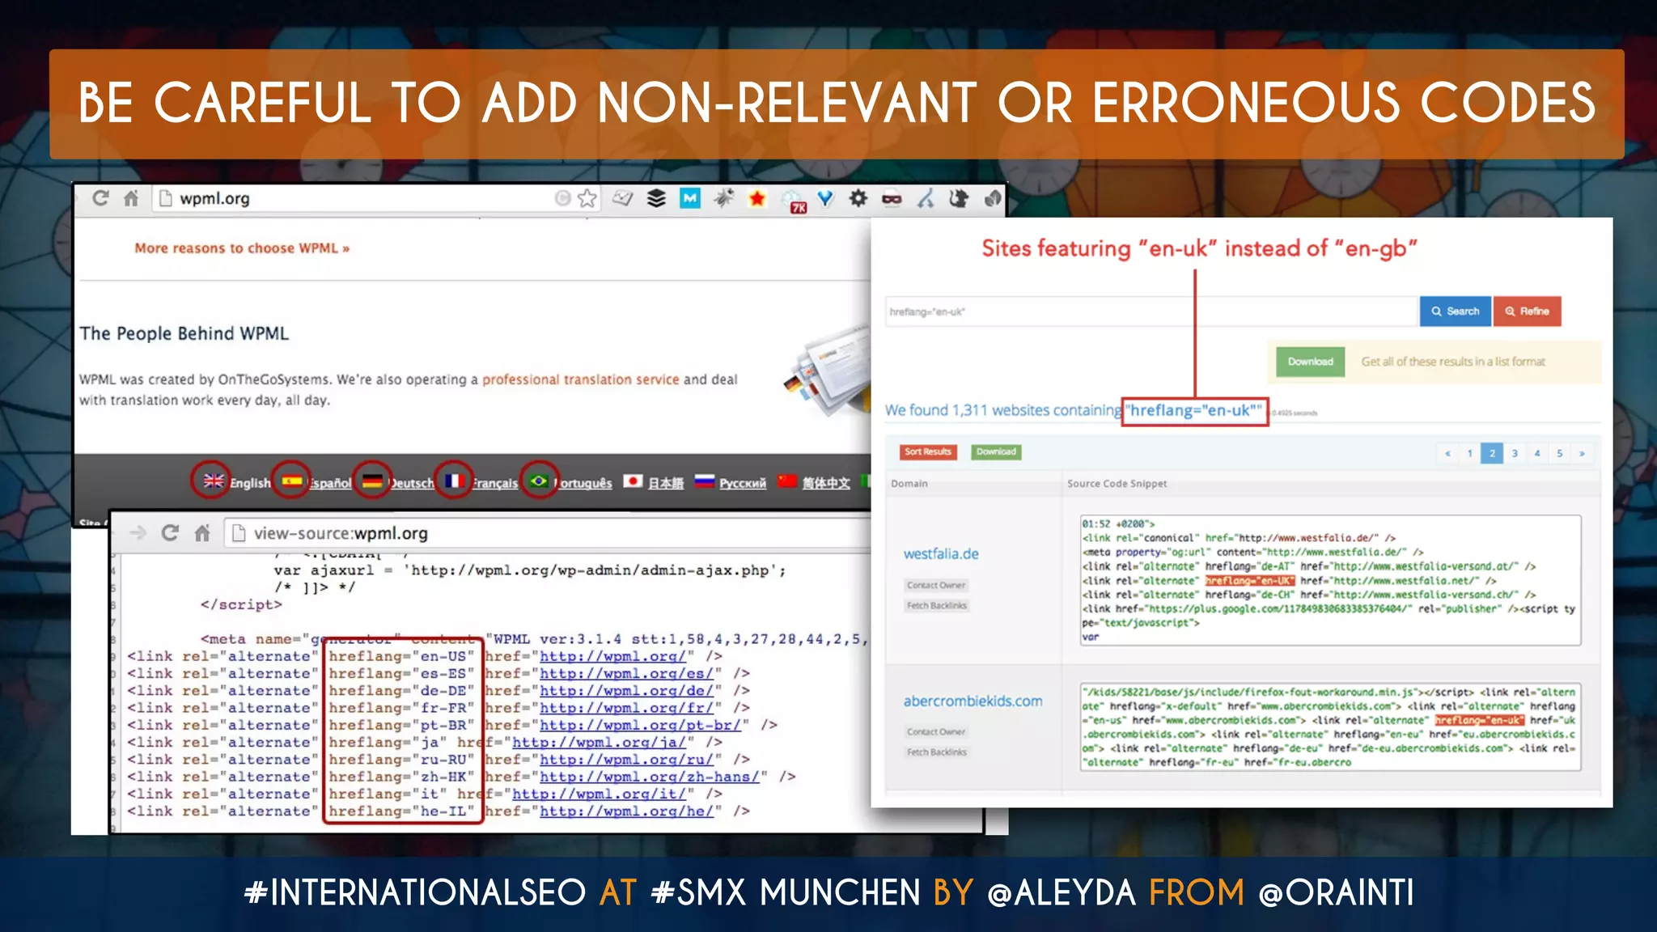Open the 'professional translation service' link

click(581, 379)
